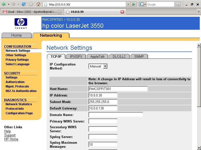Click the Primary WINS Server field
The height and width of the screenshot is (150, 201).
103,121
